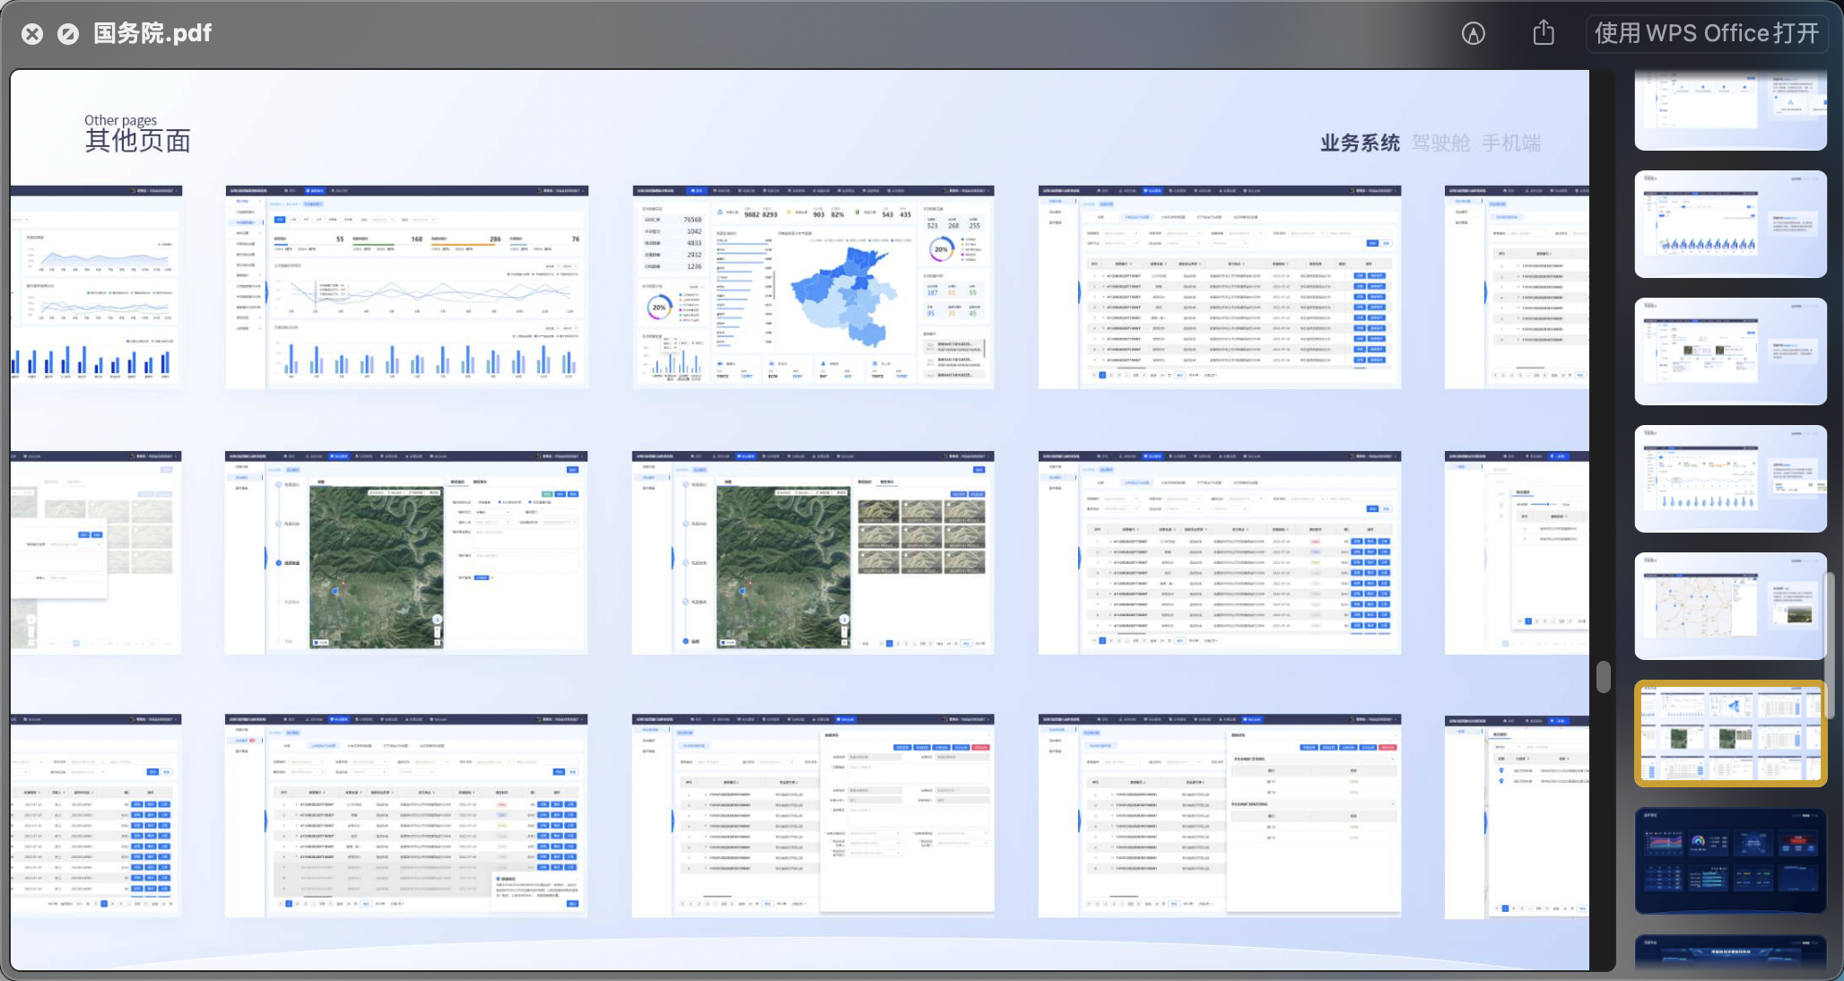Image resolution: width=1844 pixels, height=981 pixels.
Task: Click the file name 国务院.pdf
Action: point(152,33)
